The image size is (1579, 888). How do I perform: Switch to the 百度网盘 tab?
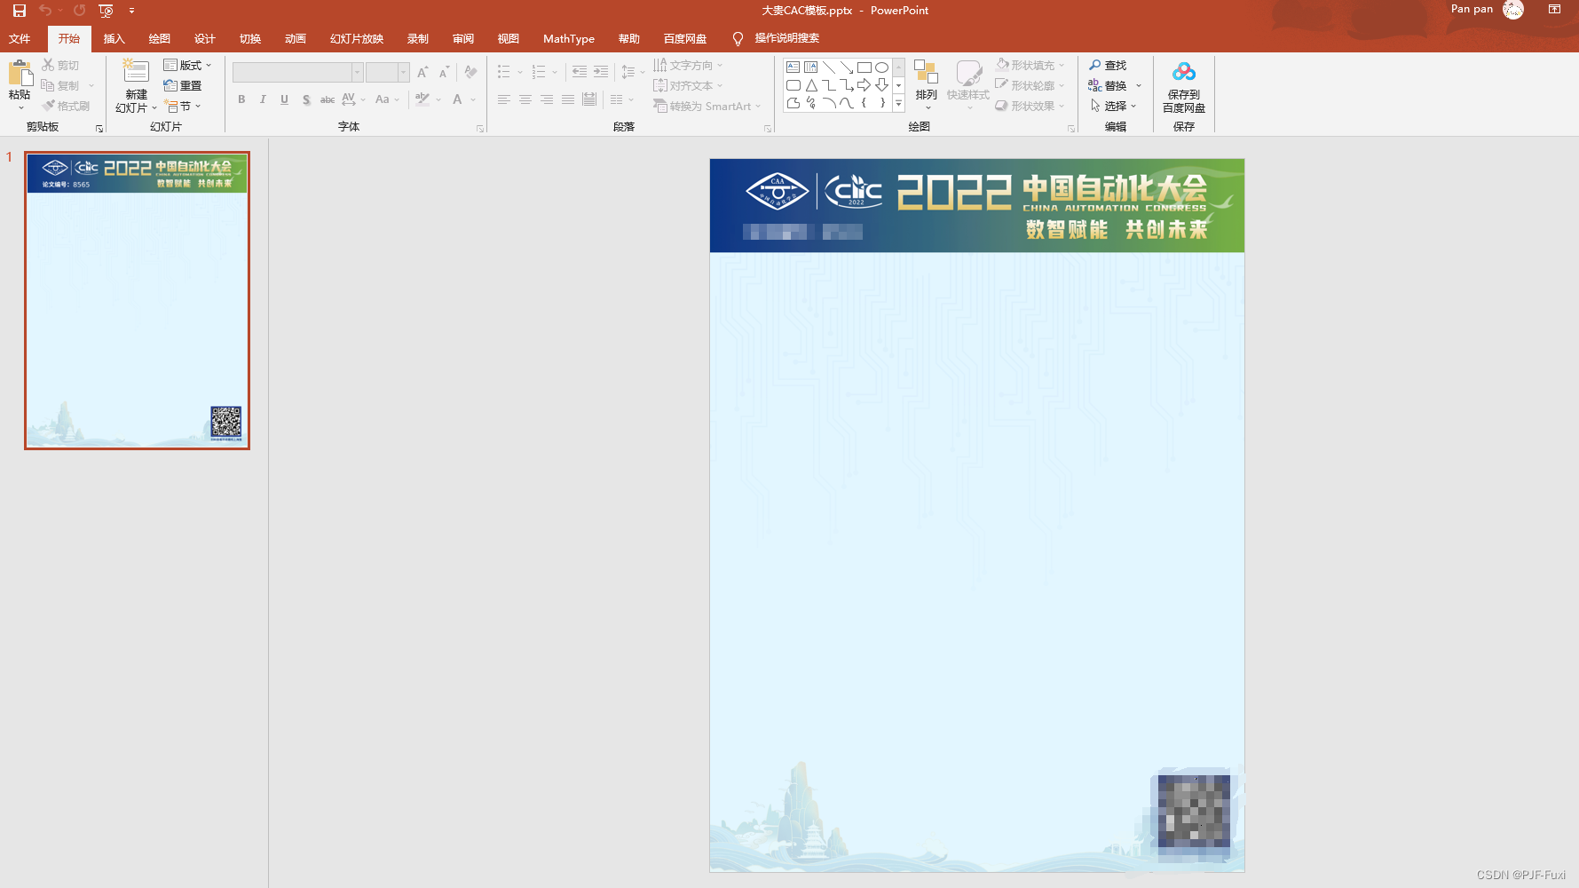click(684, 38)
